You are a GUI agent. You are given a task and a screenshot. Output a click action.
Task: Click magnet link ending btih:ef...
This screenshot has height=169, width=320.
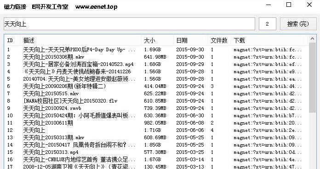268,64
